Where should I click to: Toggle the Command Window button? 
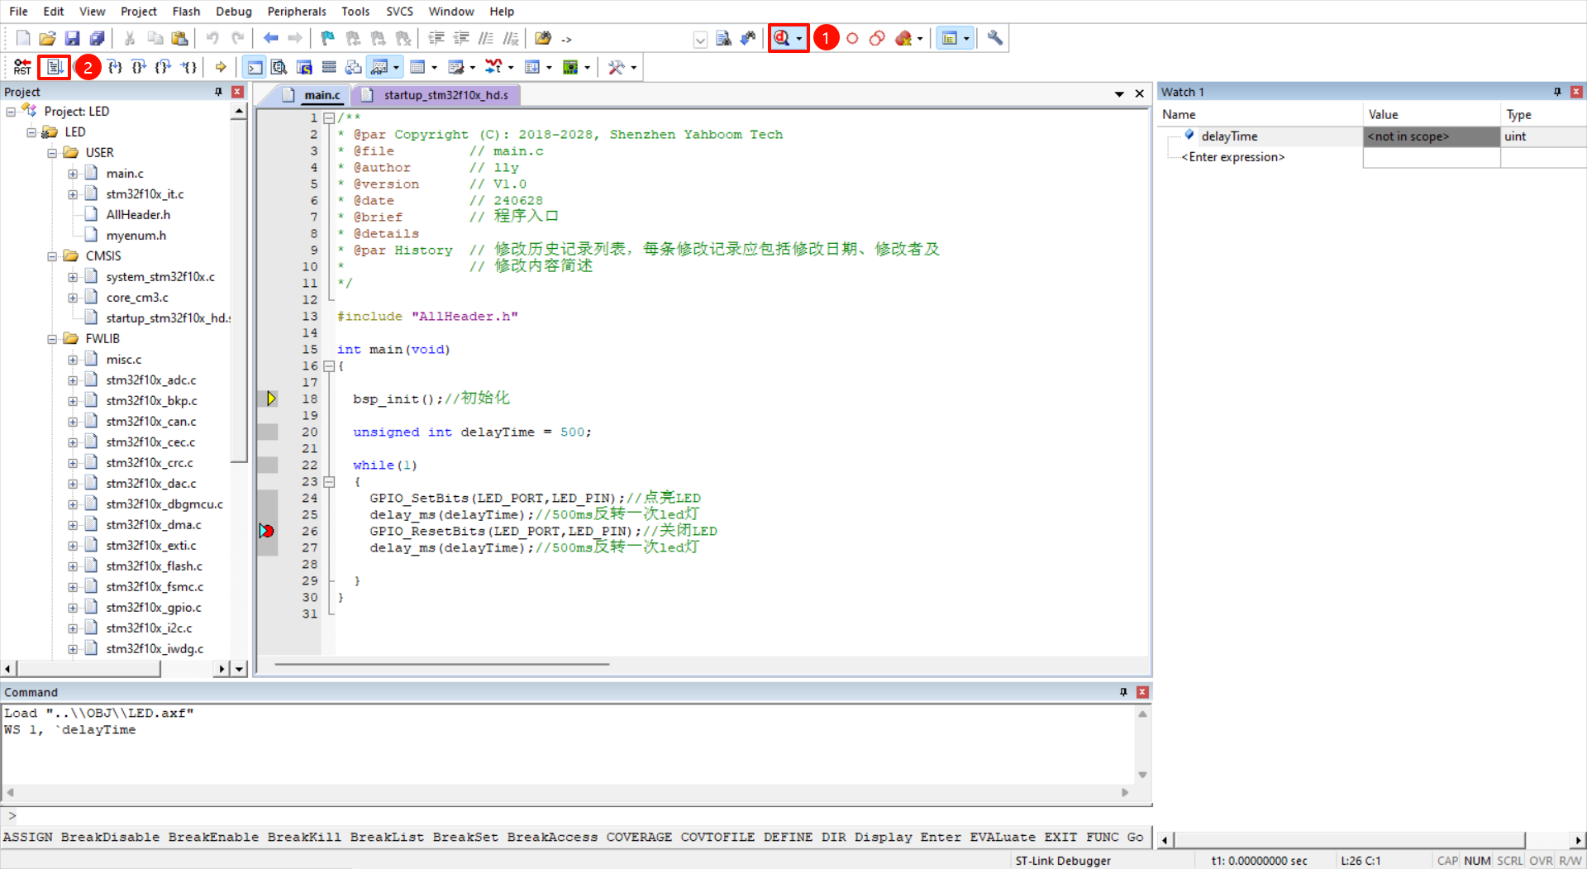(x=255, y=67)
